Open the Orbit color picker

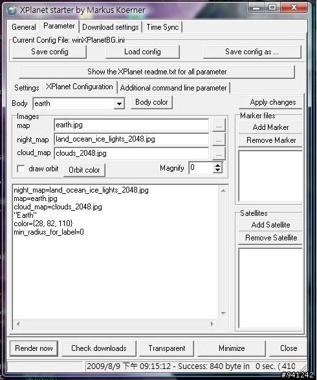[x=84, y=170]
